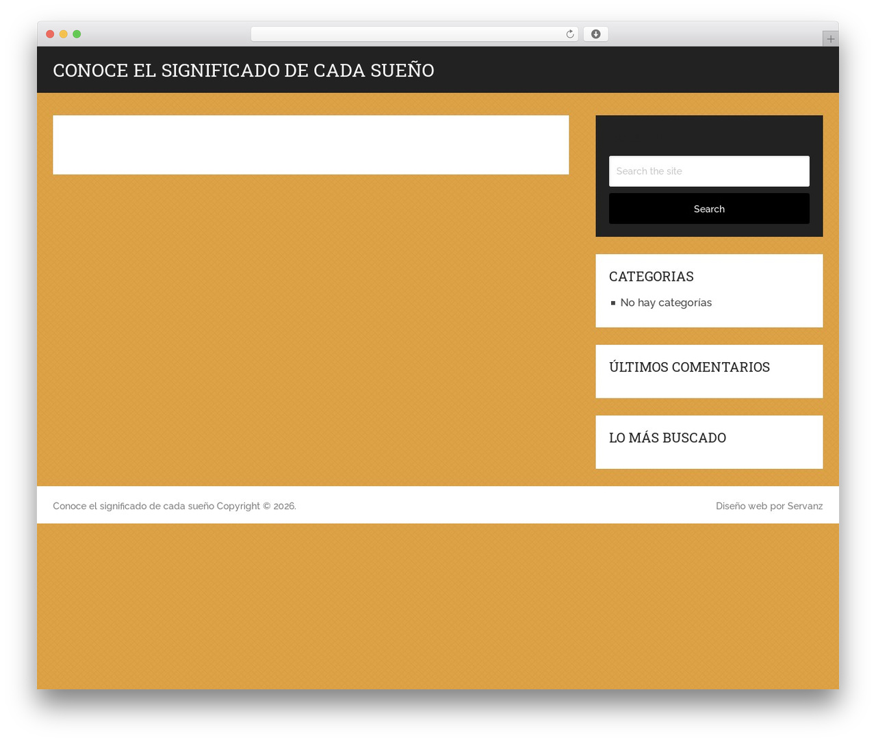Select the Lo más buscado heading
The height and width of the screenshot is (742, 876).
click(x=667, y=438)
